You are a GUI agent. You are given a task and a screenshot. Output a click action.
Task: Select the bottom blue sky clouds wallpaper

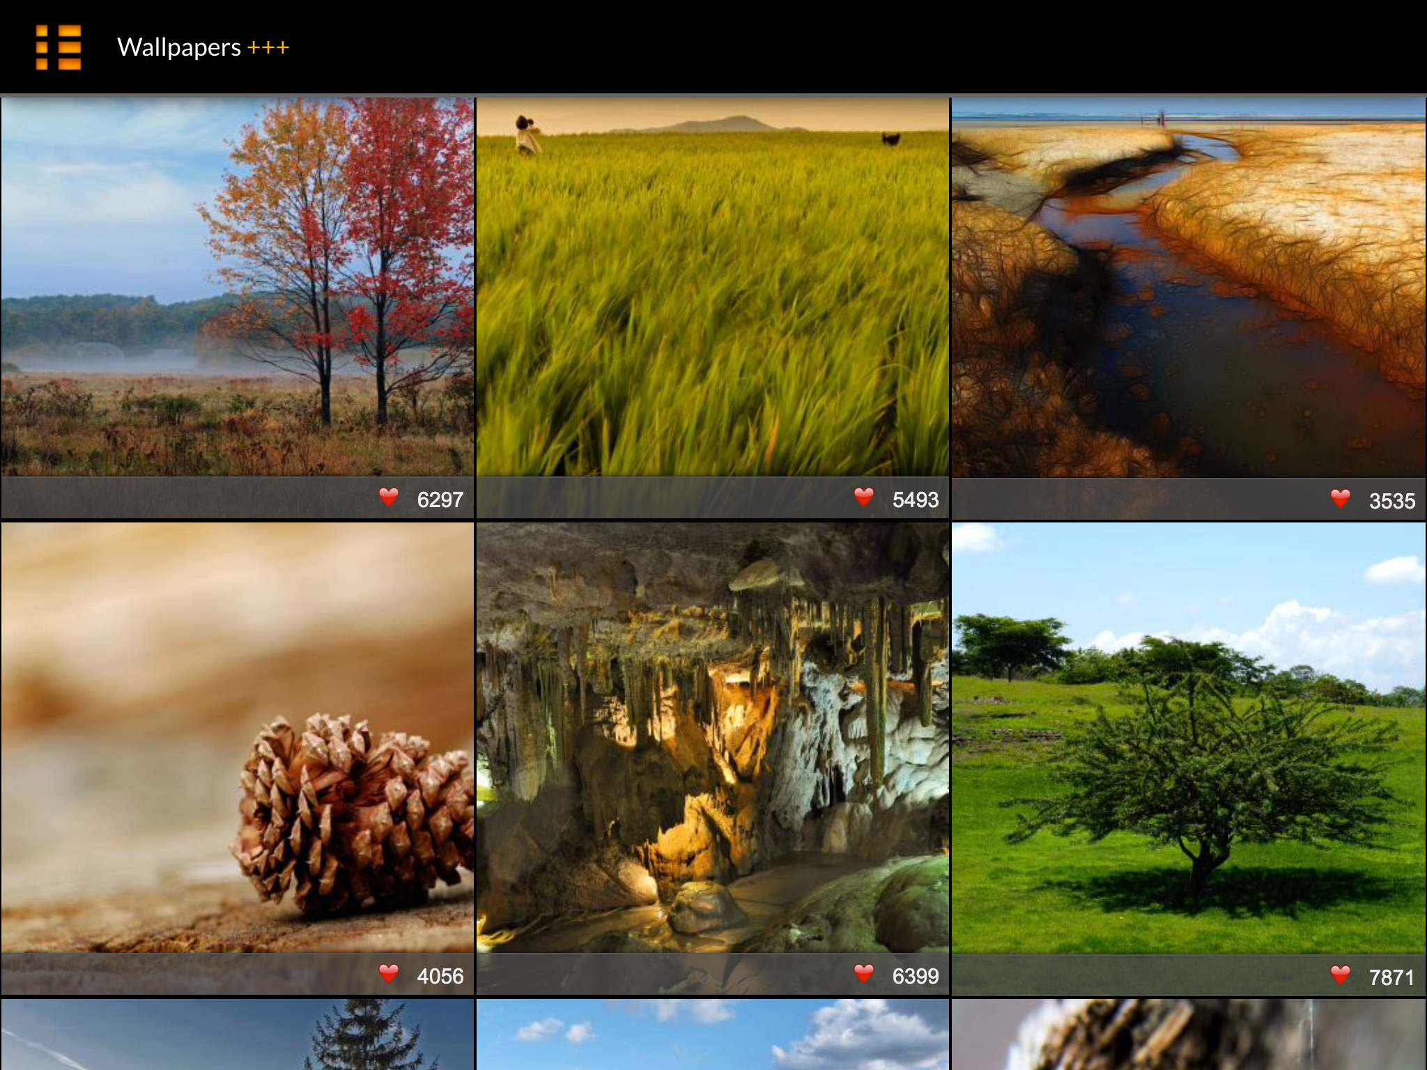tap(713, 1035)
